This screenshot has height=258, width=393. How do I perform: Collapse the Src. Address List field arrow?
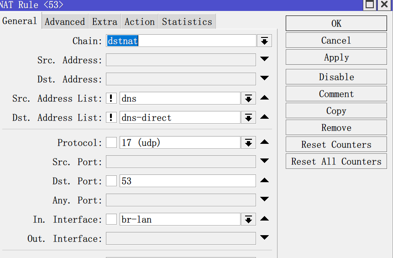point(264,98)
